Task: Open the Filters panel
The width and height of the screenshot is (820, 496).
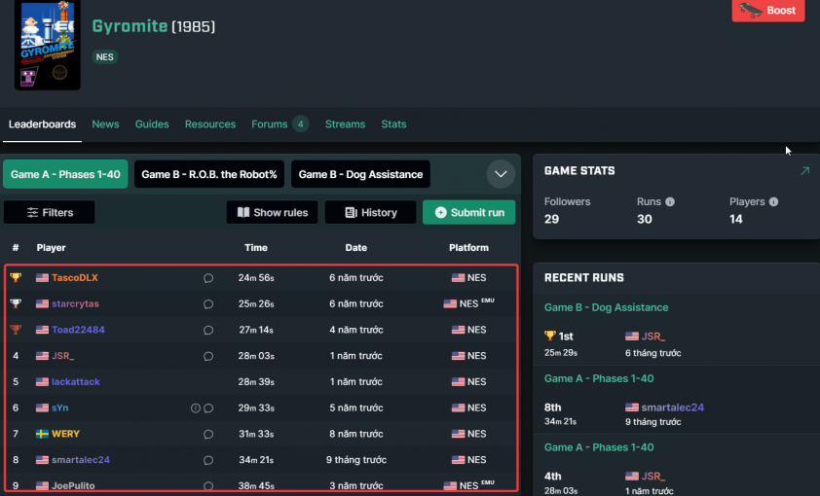Action: tap(49, 212)
